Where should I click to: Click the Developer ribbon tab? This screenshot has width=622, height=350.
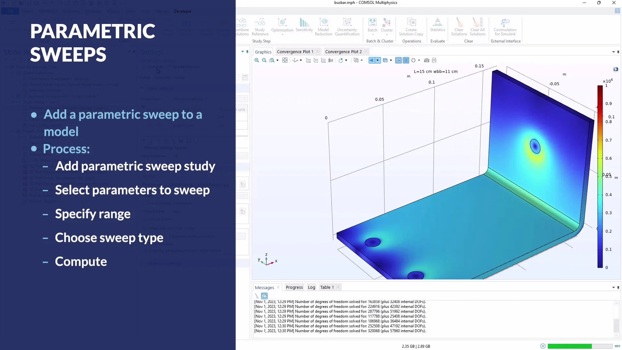pyautogui.click(x=183, y=11)
